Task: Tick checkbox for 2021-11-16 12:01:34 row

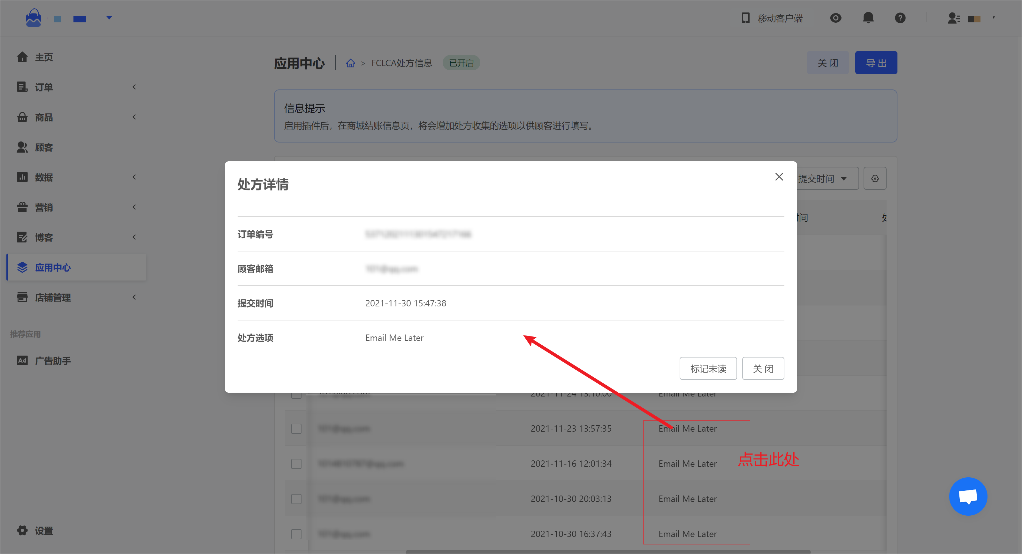Action: coord(296,464)
